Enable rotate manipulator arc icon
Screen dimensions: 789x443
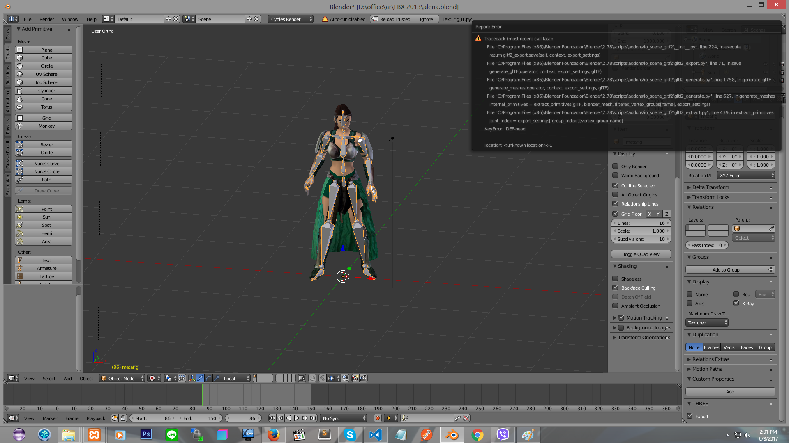click(208, 378)
